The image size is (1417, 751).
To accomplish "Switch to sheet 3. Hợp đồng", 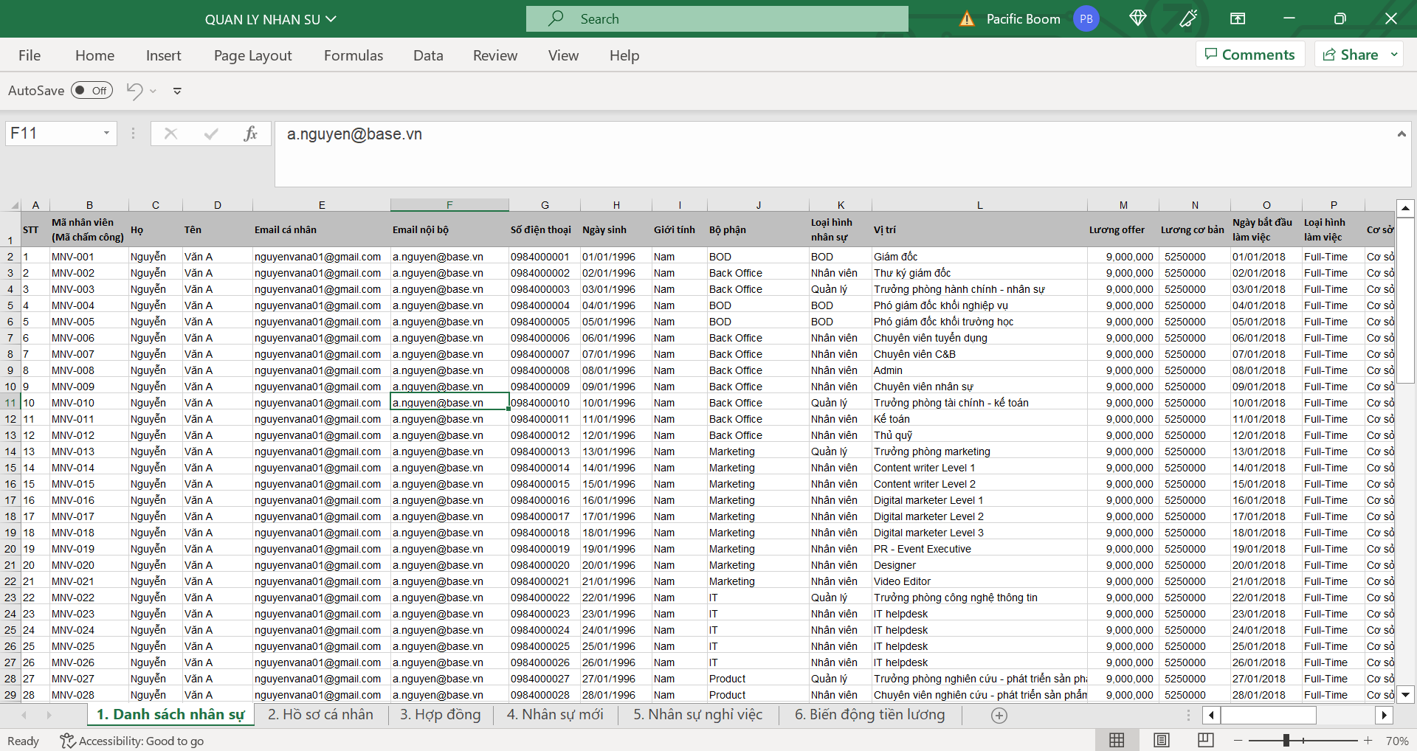I will pyautogui.click(x=440, y=715).
